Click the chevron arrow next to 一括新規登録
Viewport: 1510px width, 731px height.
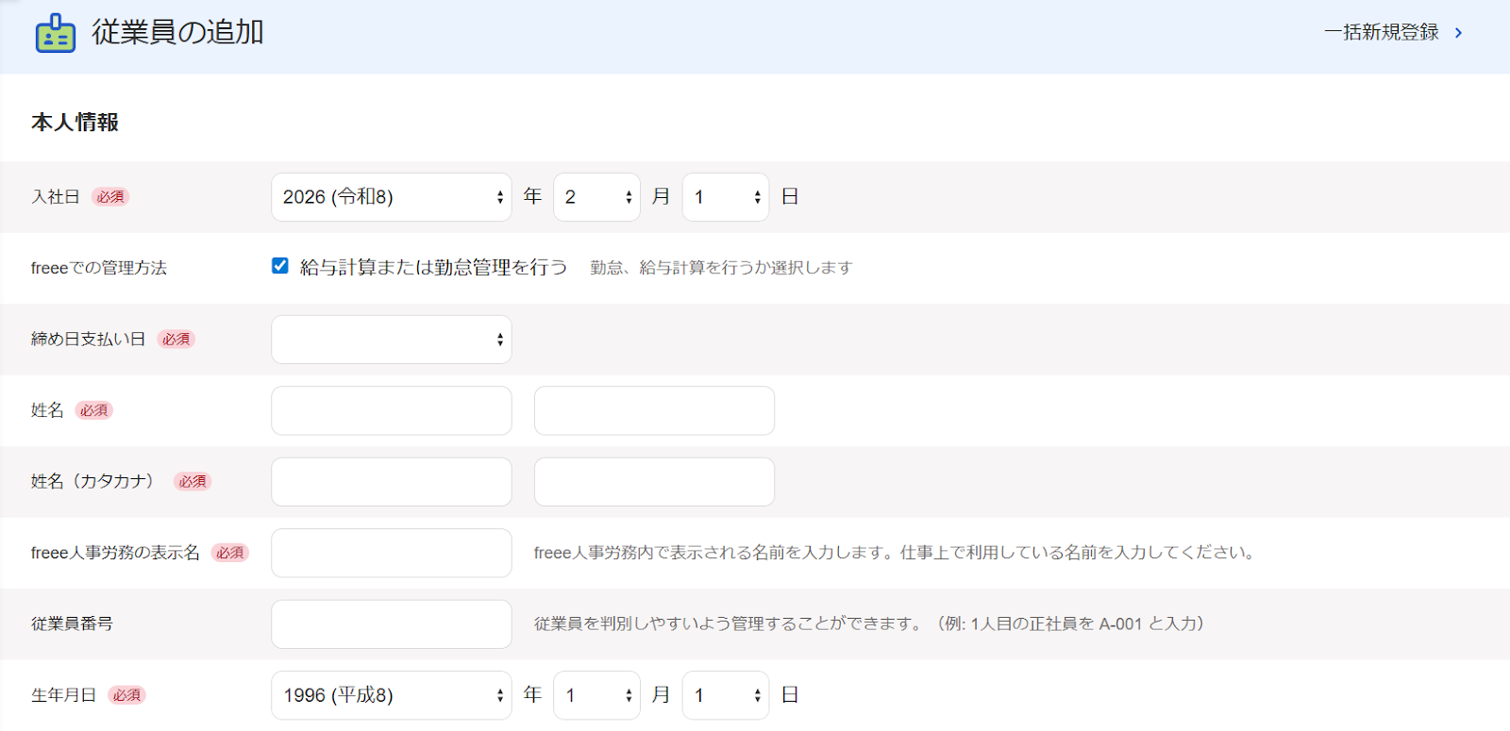click(x=1458, y=33)
